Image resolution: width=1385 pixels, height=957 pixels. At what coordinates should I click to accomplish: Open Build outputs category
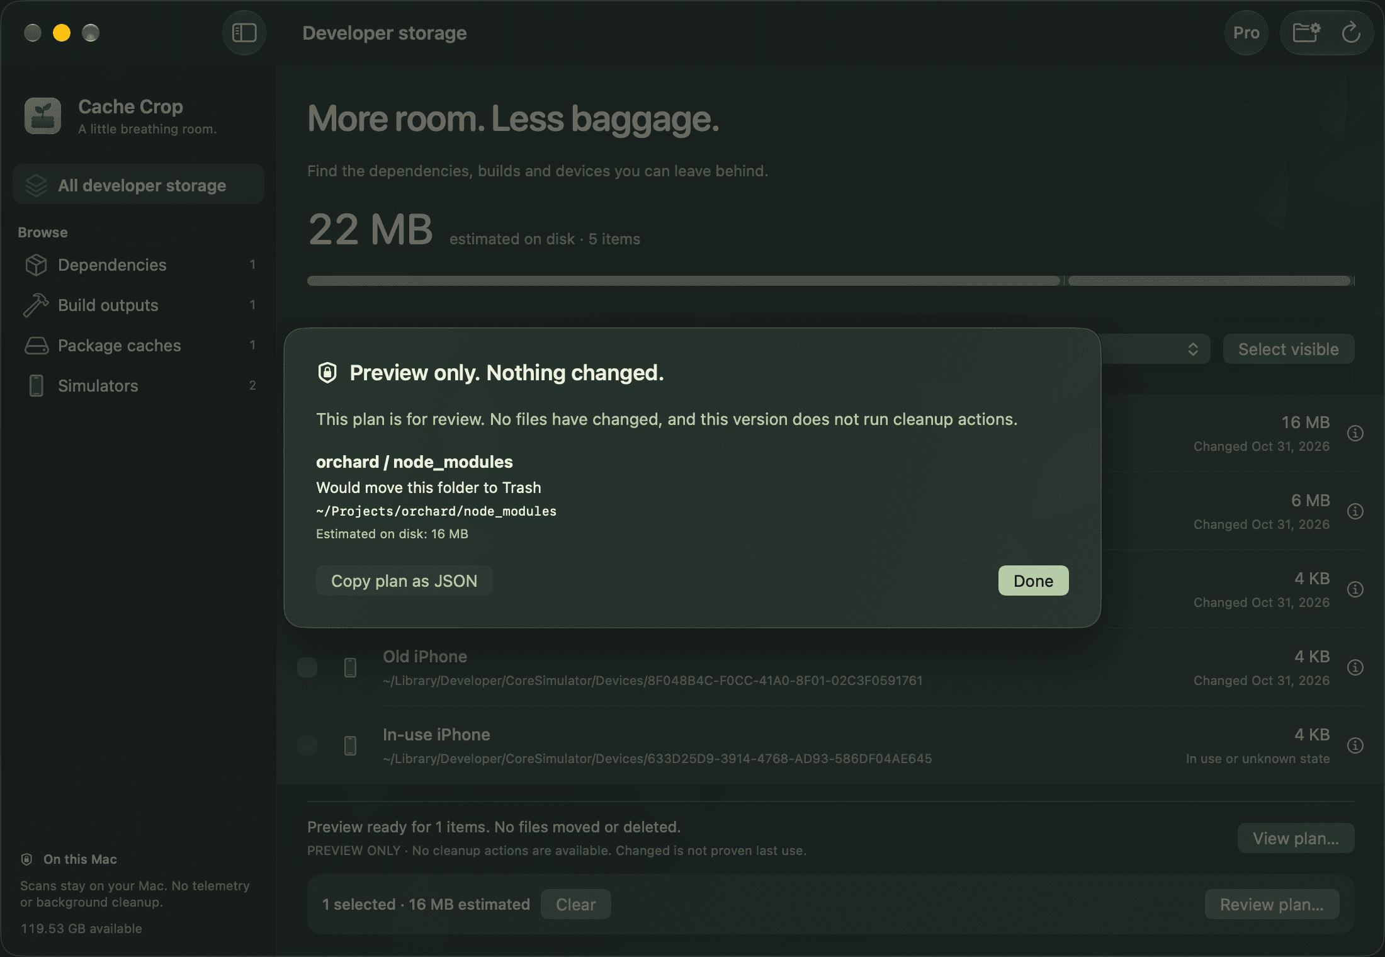(x=138, y=305)
